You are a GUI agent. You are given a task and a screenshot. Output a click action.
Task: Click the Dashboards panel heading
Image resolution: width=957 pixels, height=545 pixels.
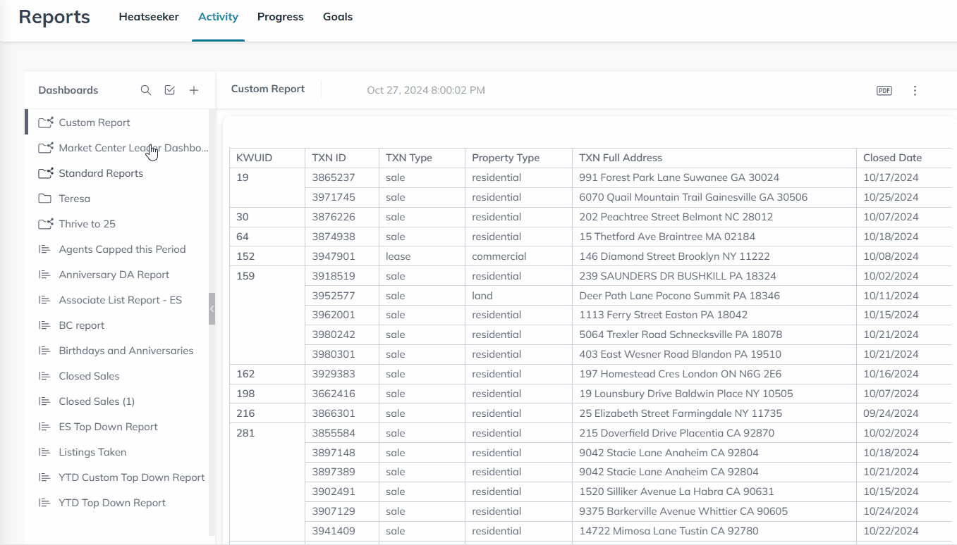click(x=68, y=90)
